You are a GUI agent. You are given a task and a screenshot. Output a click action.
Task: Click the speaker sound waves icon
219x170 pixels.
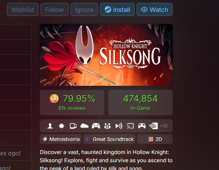[x=119, y=126]
